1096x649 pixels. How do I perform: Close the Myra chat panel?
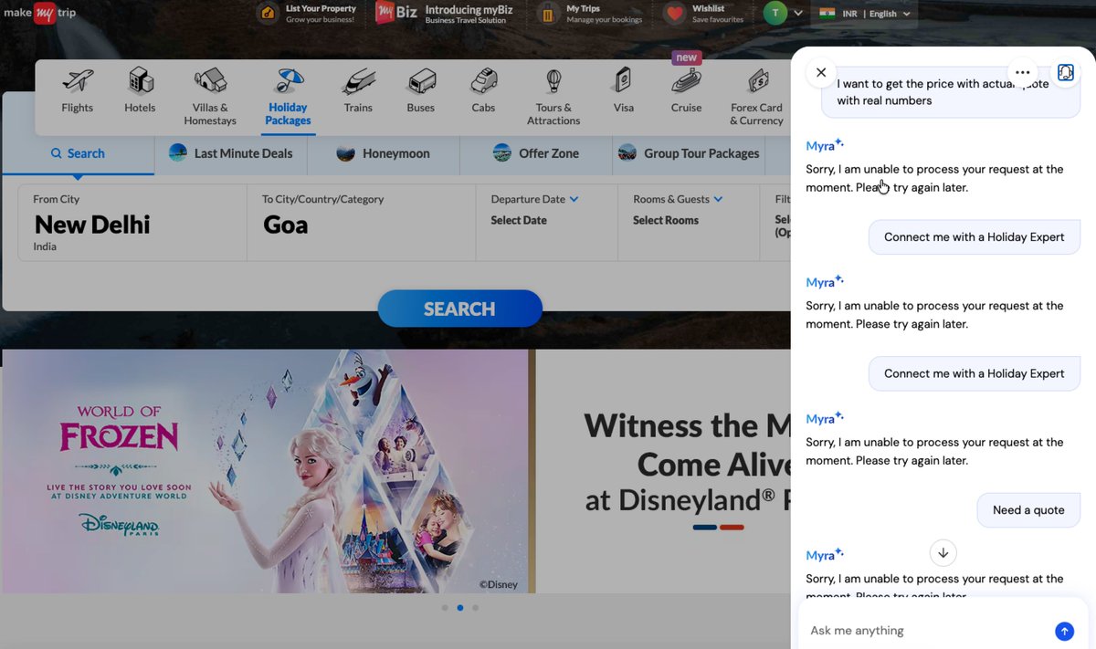coord(821,72)
